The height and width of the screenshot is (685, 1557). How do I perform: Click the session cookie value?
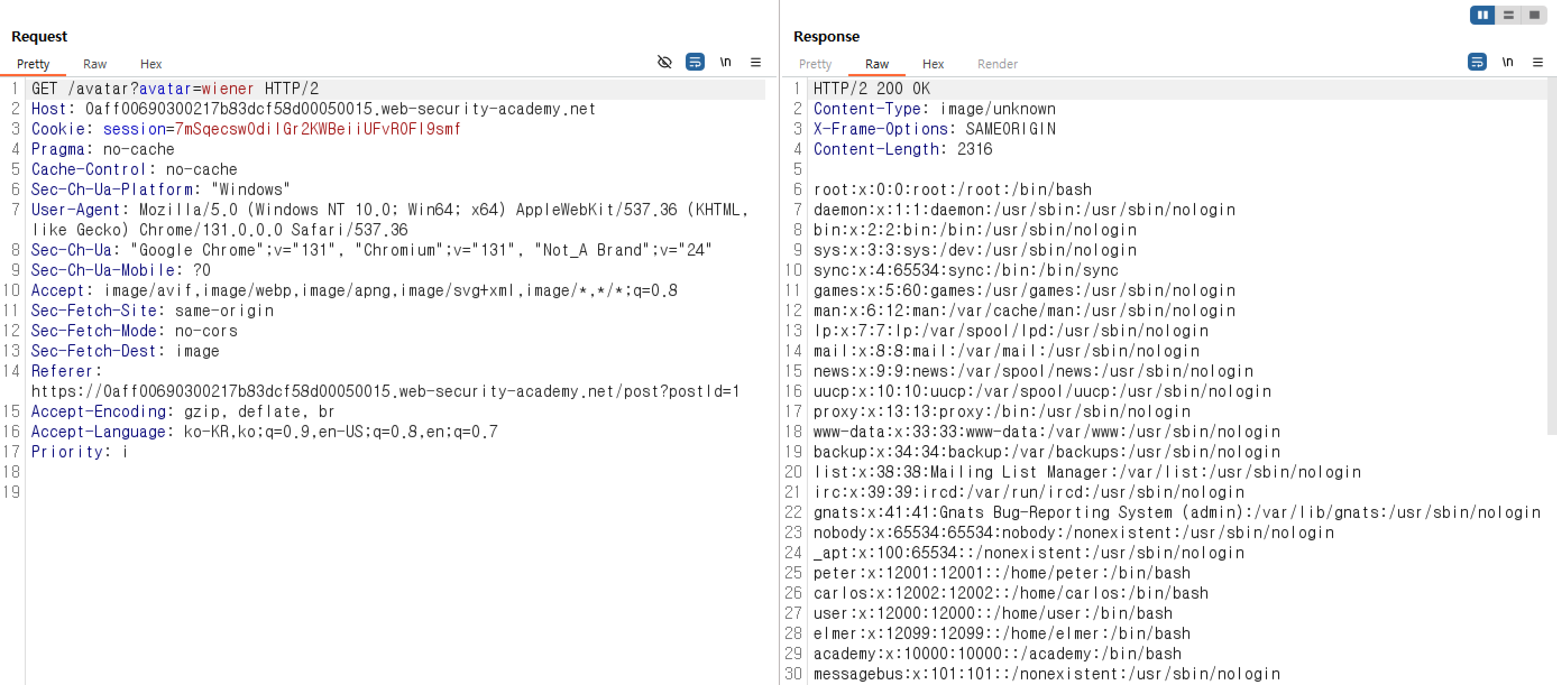click(318, 129)
